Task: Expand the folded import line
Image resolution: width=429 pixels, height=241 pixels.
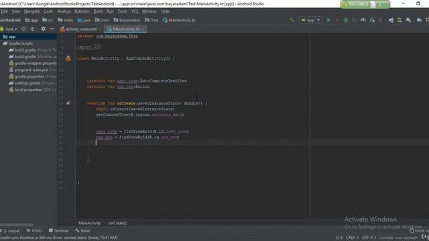Action: [89, 48]
